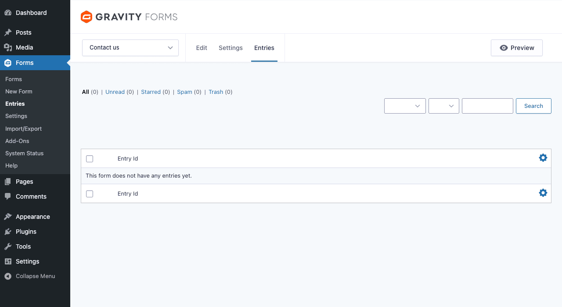Screen dimensions: 562x307
Task: Tick the select-all checkbox in table header
Action: point(90,159)
